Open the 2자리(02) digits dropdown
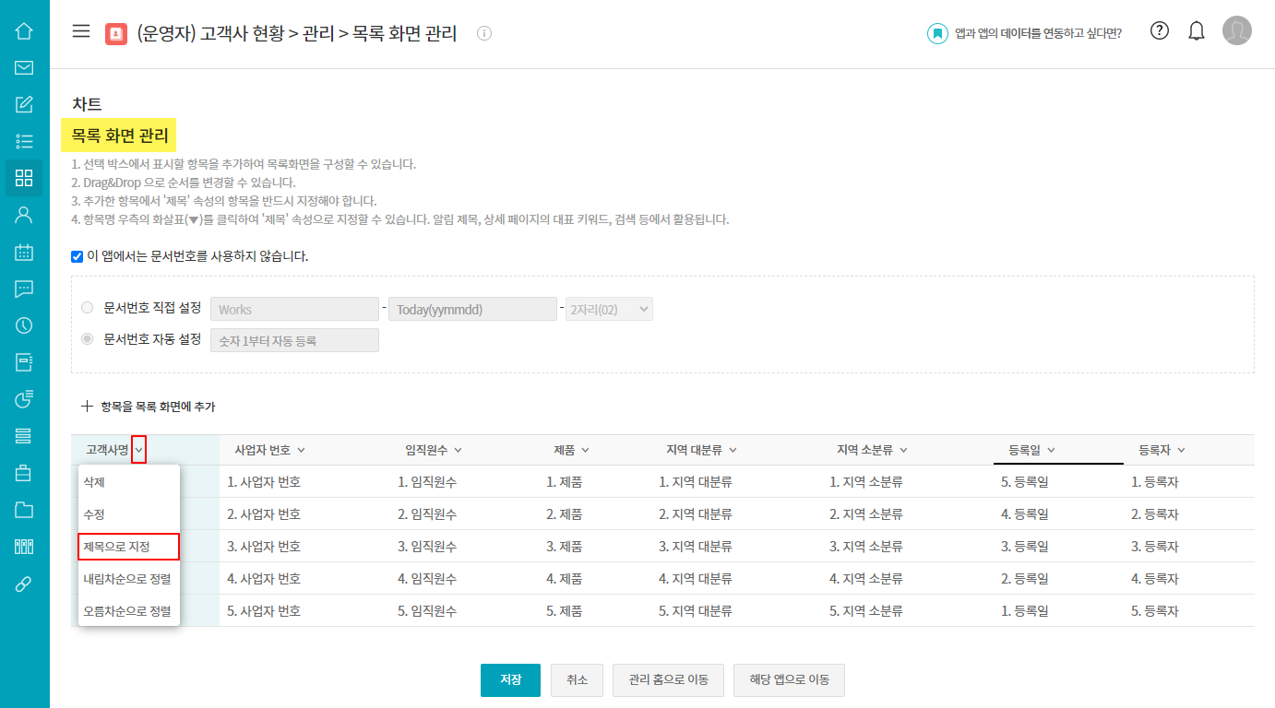The image size is (1275, 708). pos(609,309)
